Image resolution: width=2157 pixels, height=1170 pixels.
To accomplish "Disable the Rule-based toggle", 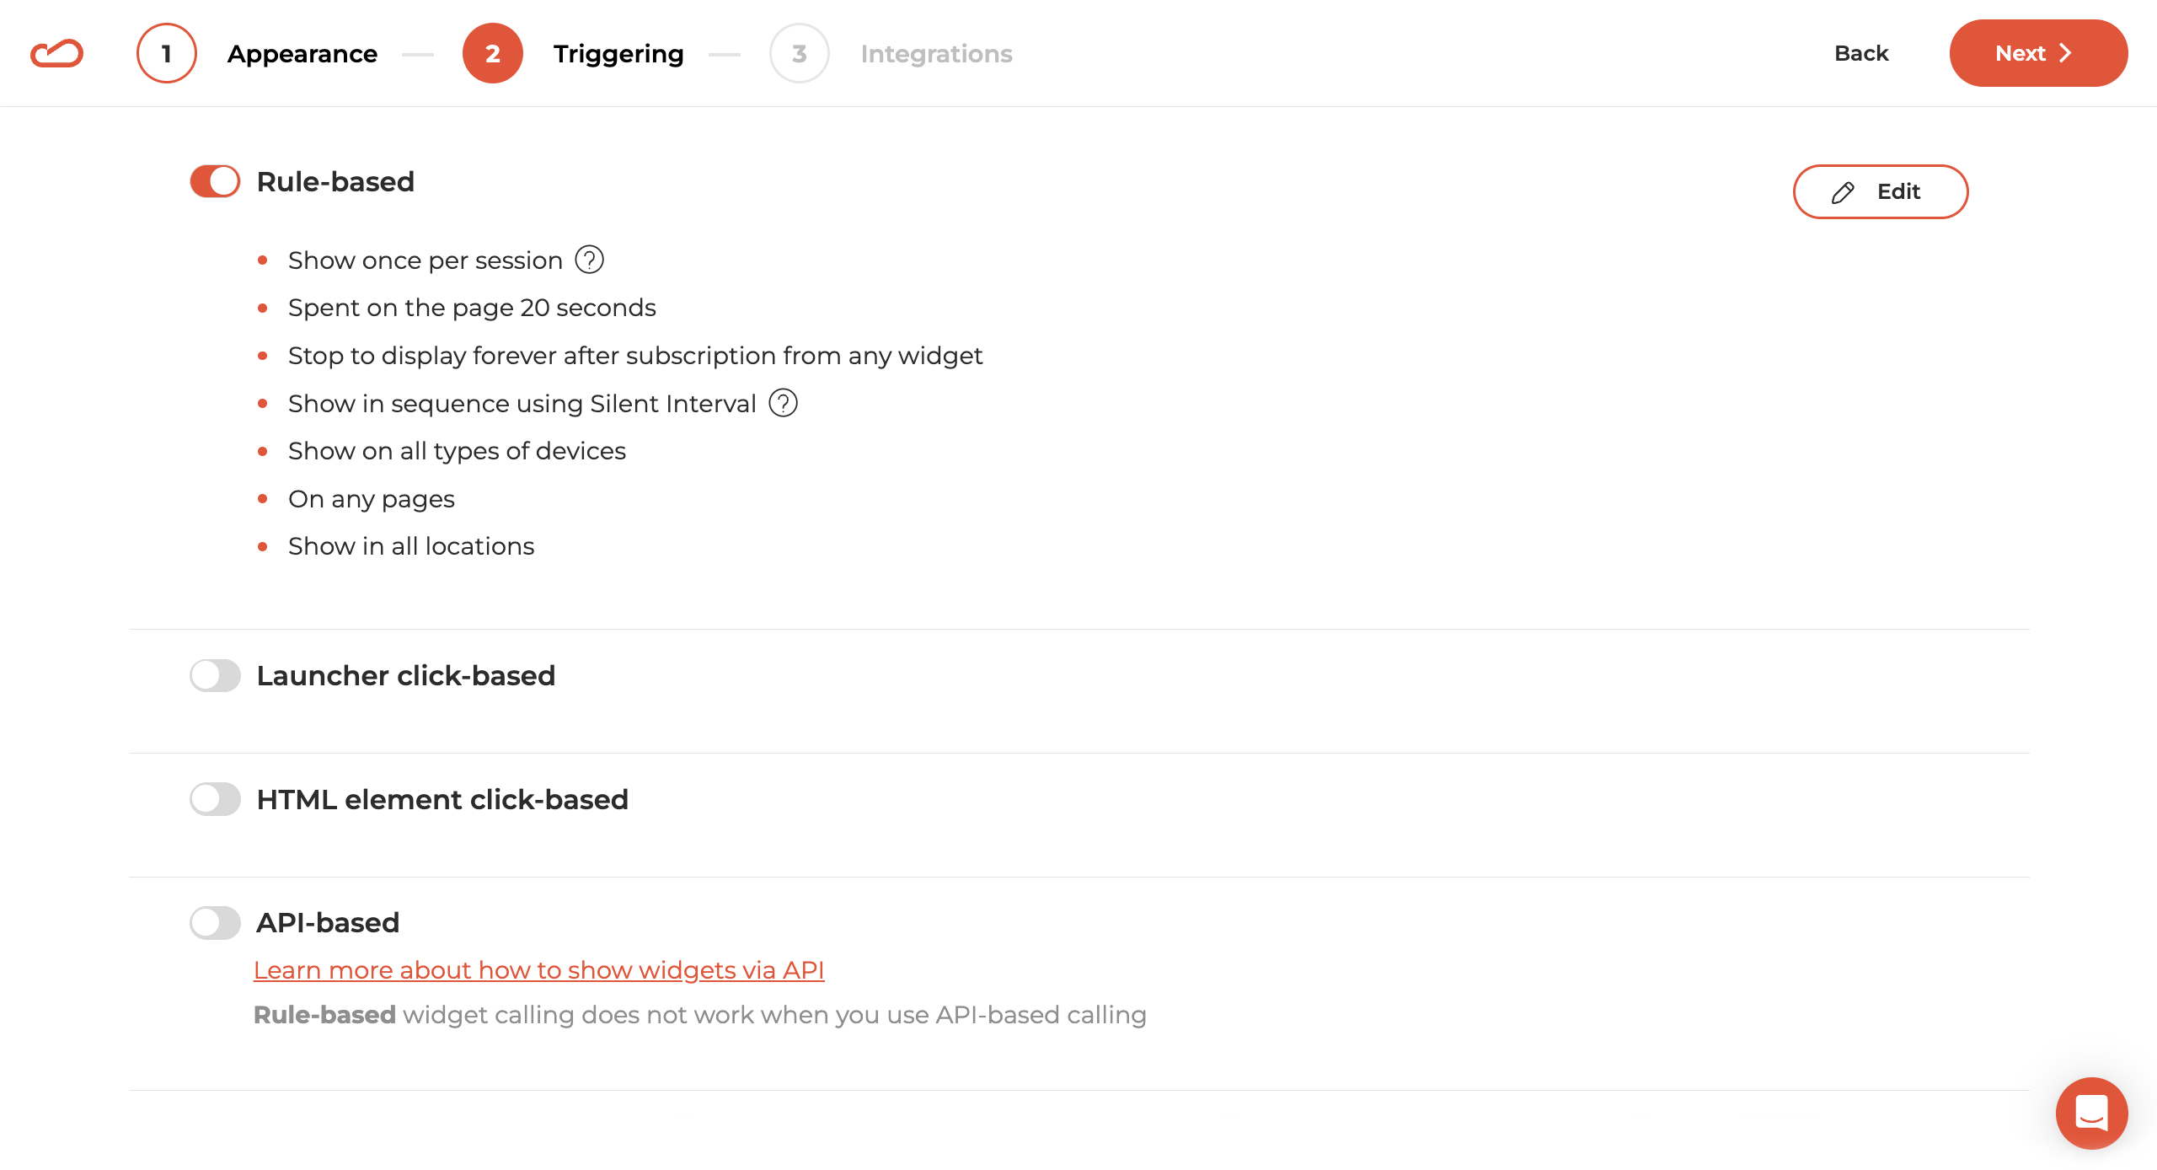I will click(215, 181).
